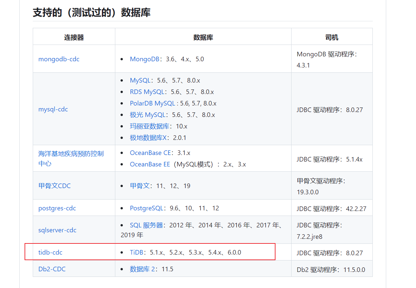Viewport: 416px width, 288px height.
Task: Click the JDBC 驱动程序: 7.2.2.jre8 cell
Action: click(332, 230)
